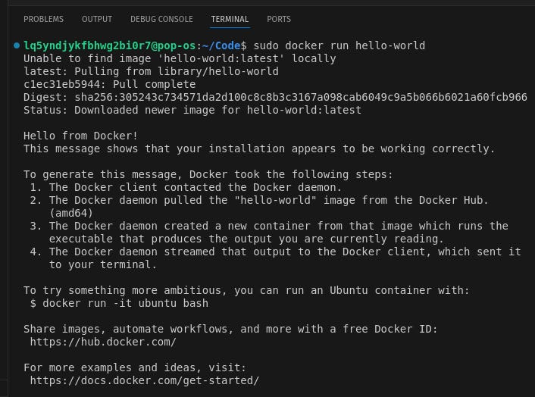Image resolution: width=535 pixels, height=397 pixels.
Task: Open the docs.docker.com/get-started link
Action: tap(145, 380)
